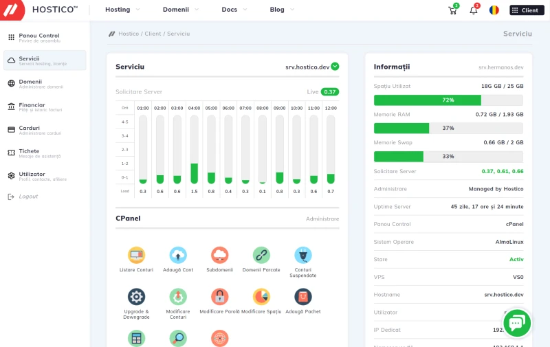Image resolution: width=550 pixels, height=347 pixels.
Task: Select Servicii in the sidebar
Action: click(45, 60)
